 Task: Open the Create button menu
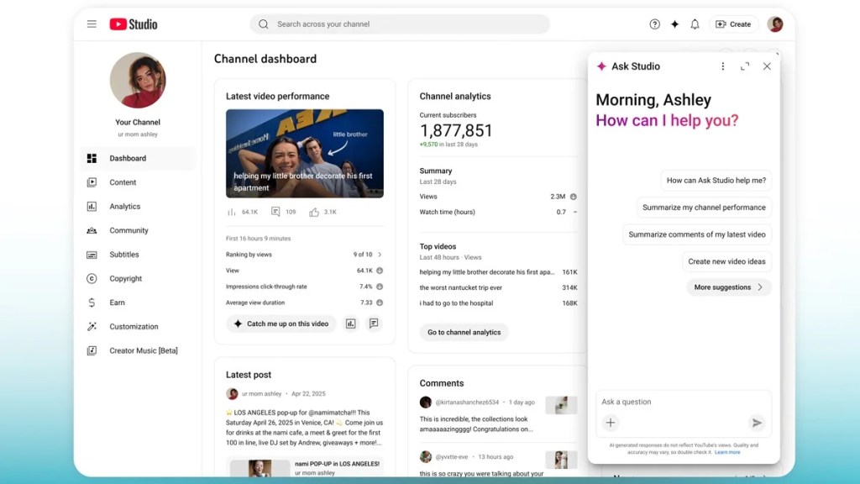click(733, 24)
